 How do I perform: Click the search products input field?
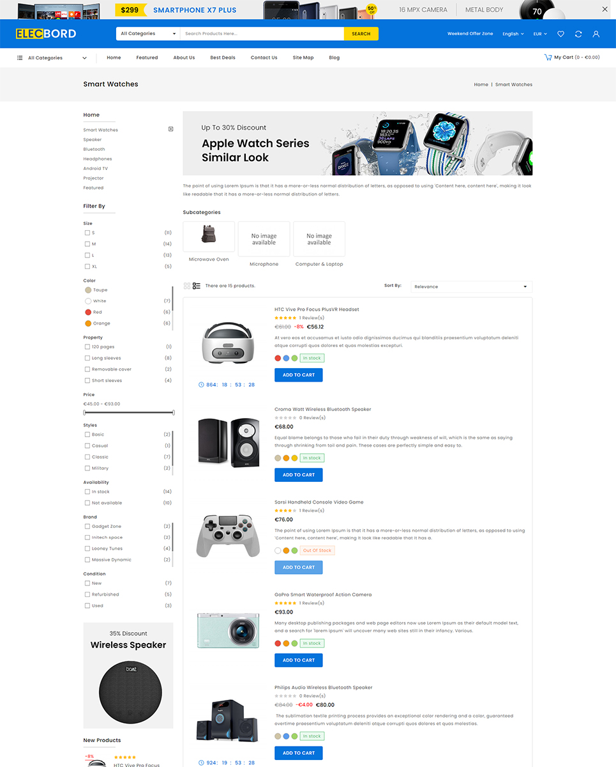pyautogui.click(x=262, y=34)
